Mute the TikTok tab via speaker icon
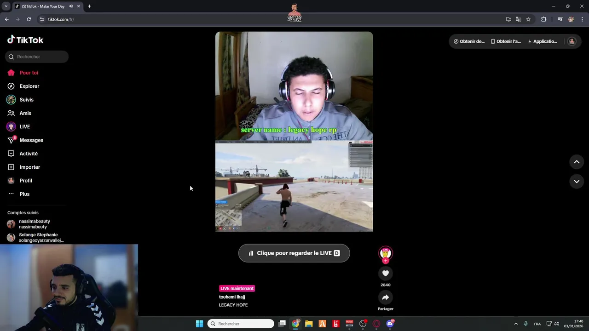Viewport: 589px width, 331px height. click(x=71, y=6)
